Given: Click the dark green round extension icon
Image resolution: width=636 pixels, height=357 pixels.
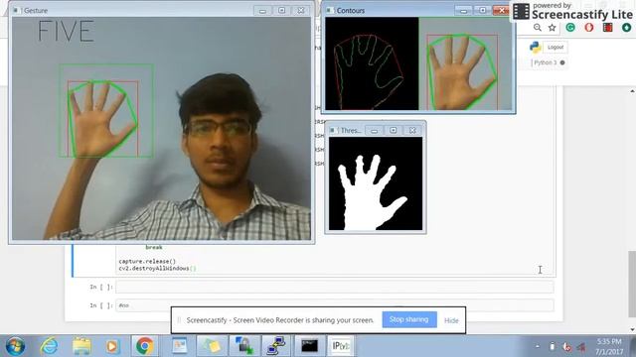Looking at the screenshot, I should [626, 28].
